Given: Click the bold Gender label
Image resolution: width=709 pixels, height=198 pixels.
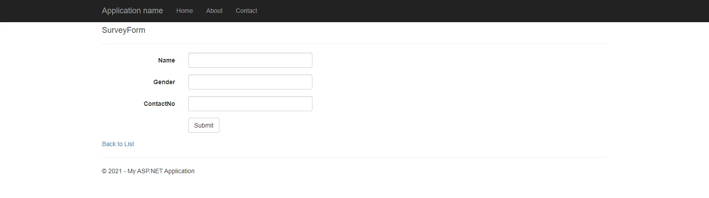Looking at the screenshot, I should click(x=164, y=82).
